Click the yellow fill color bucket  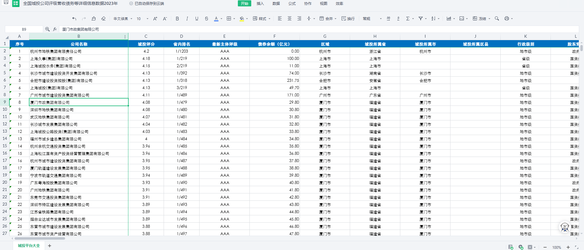click(x=242, y=19)
